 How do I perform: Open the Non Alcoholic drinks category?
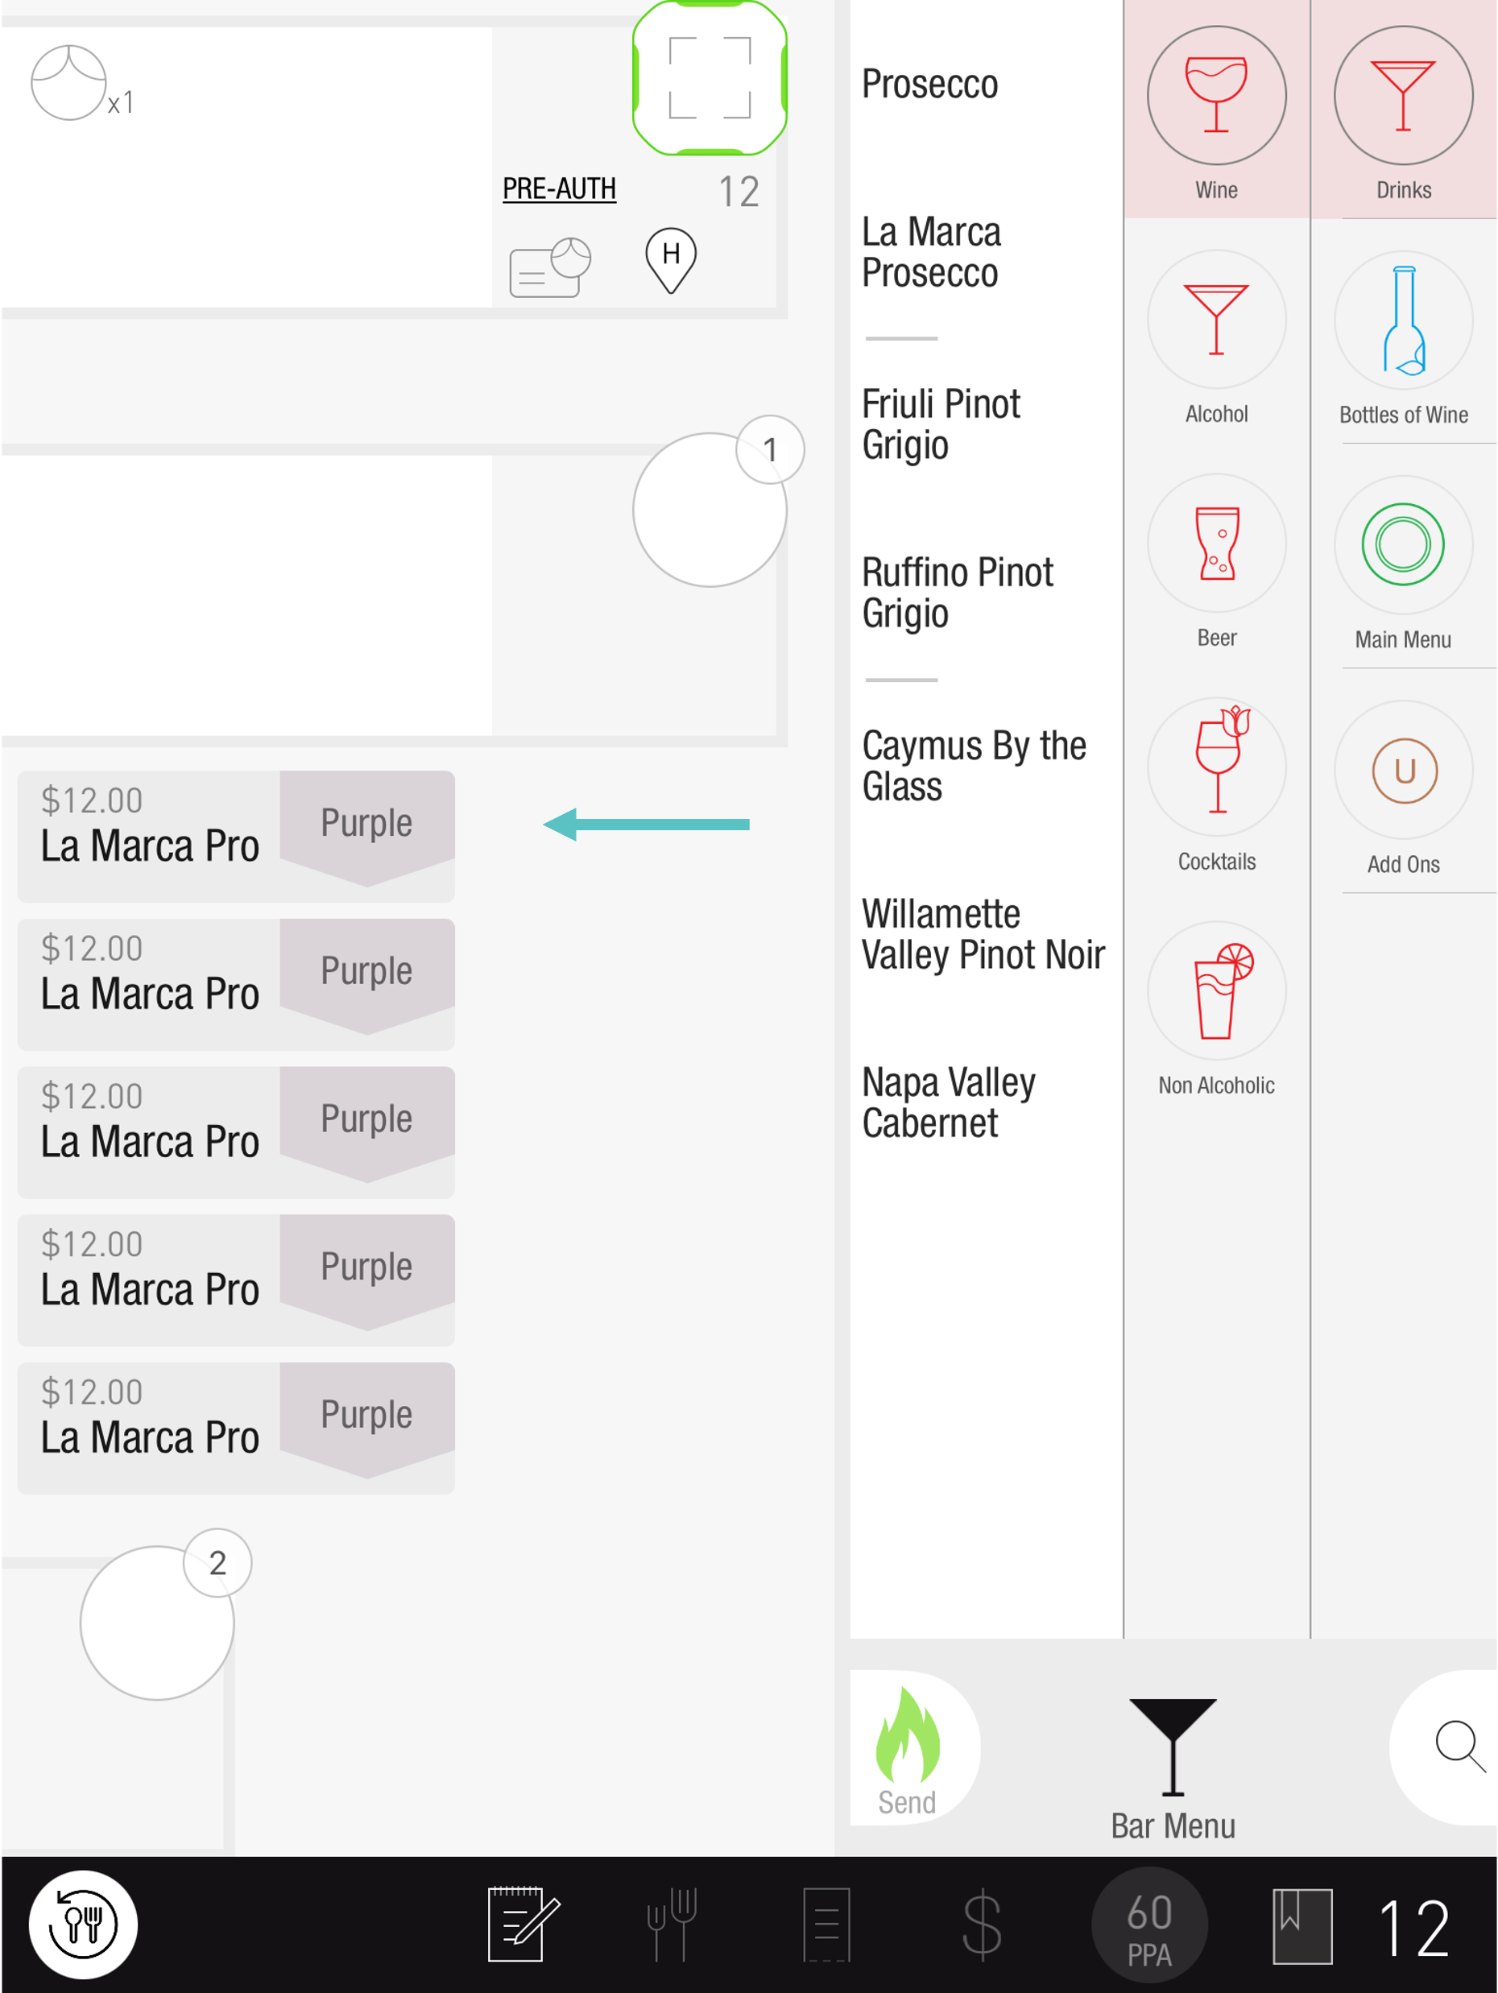1216,992
